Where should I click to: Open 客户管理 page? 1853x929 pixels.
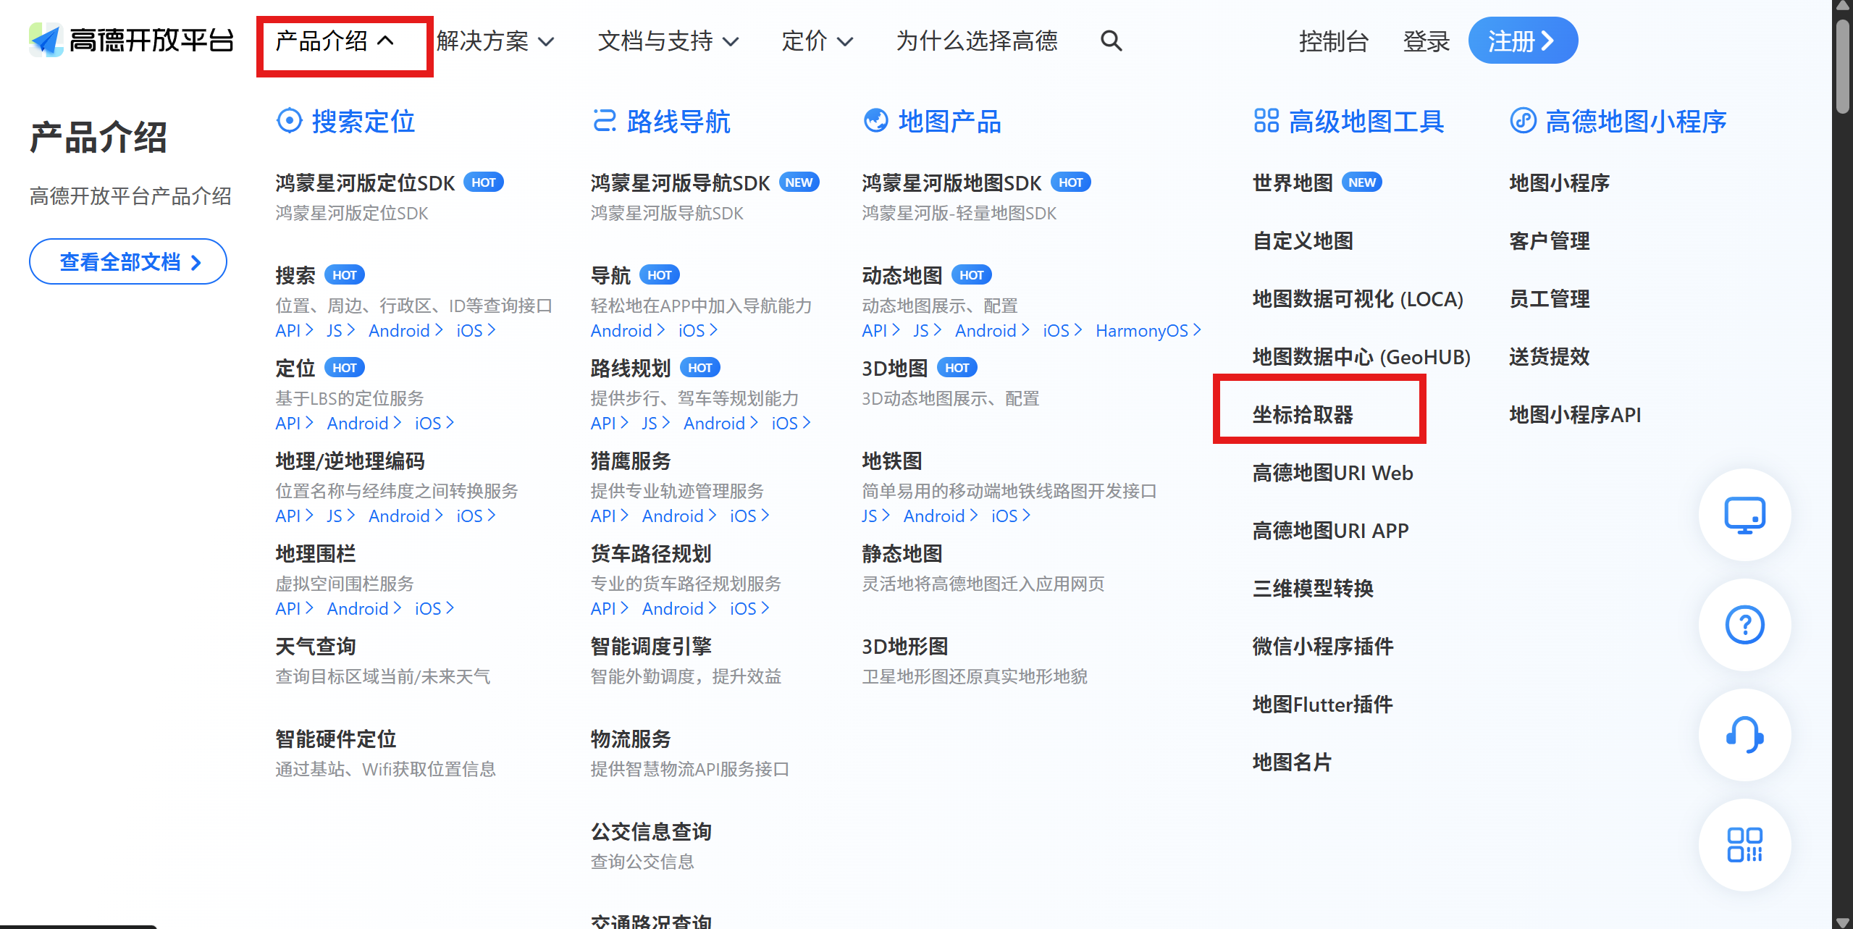pyautogui.click(x=1549, y=241)
